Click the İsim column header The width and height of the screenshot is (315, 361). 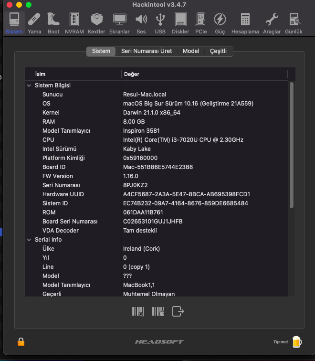point(73,74)
